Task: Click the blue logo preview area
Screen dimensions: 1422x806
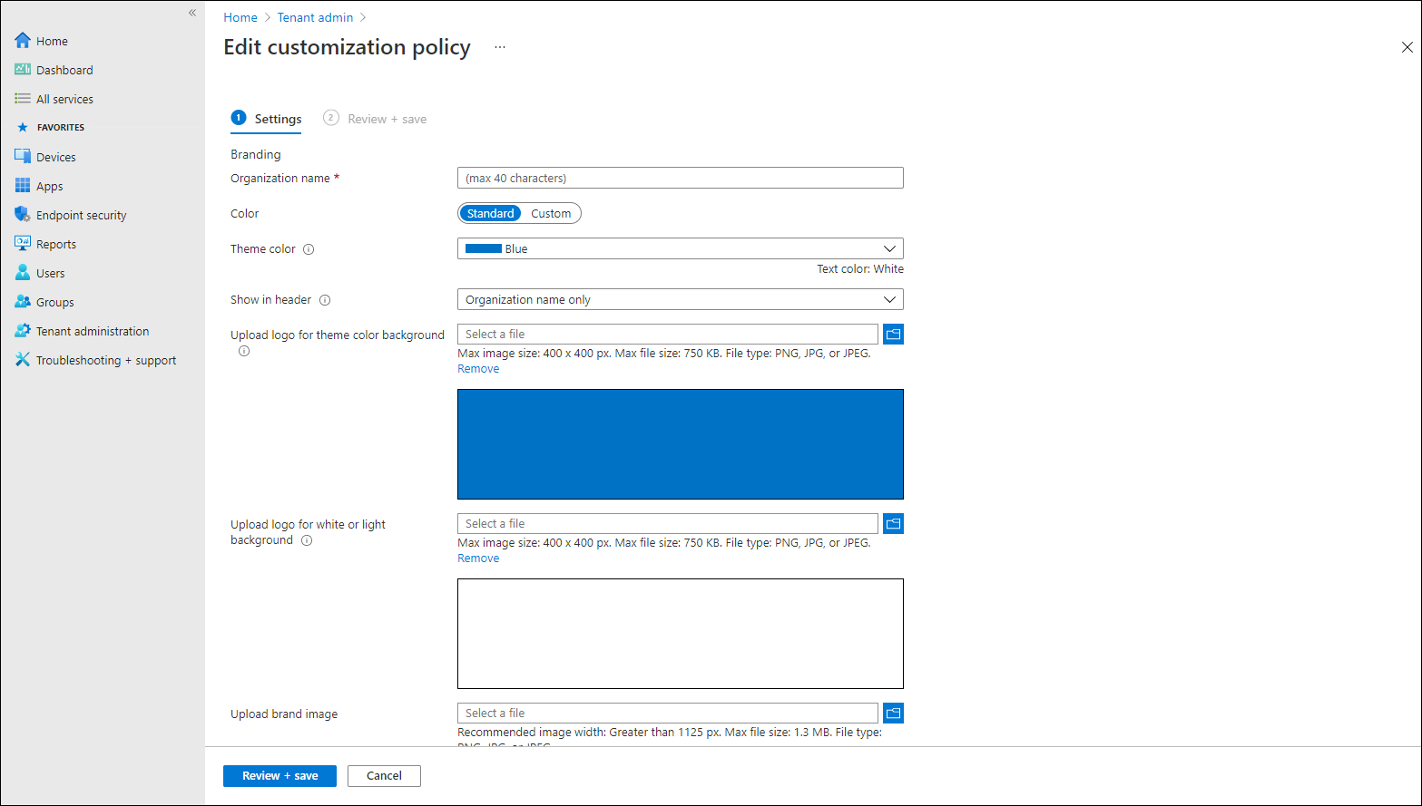Action: pos(680,444)
